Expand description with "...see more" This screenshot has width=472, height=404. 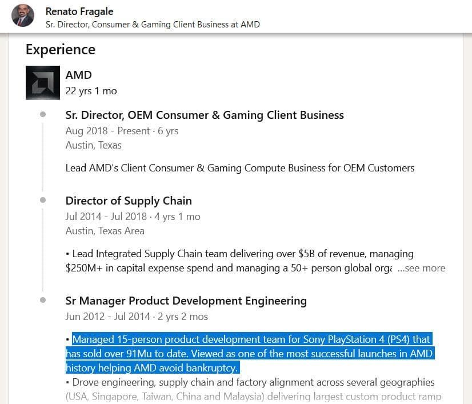click(421, 268)
